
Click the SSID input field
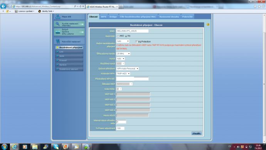click(132, 31)
